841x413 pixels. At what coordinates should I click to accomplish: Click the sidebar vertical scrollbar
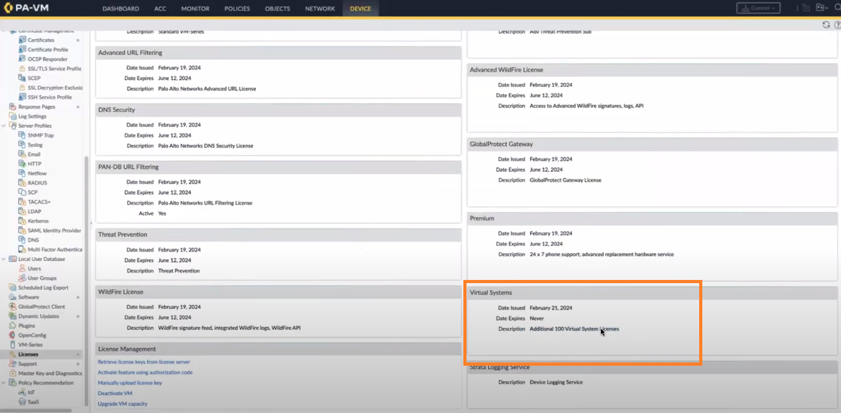point(86,252)
